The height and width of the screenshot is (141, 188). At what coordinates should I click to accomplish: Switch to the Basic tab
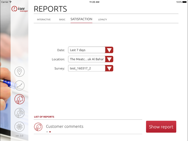(x=62, y=19)
